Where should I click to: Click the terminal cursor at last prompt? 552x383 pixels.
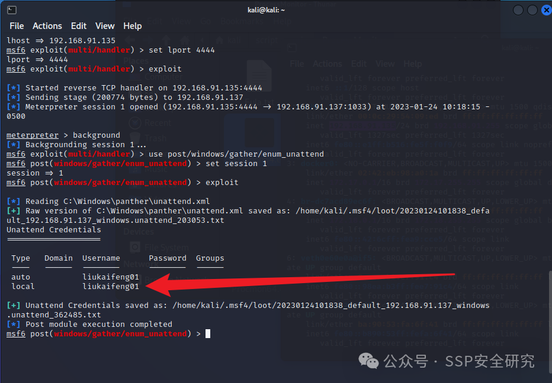pyautogui.click(x=208, y=334)
